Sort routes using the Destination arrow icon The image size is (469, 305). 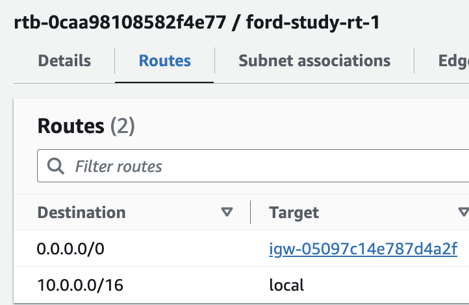pos(227,212)
